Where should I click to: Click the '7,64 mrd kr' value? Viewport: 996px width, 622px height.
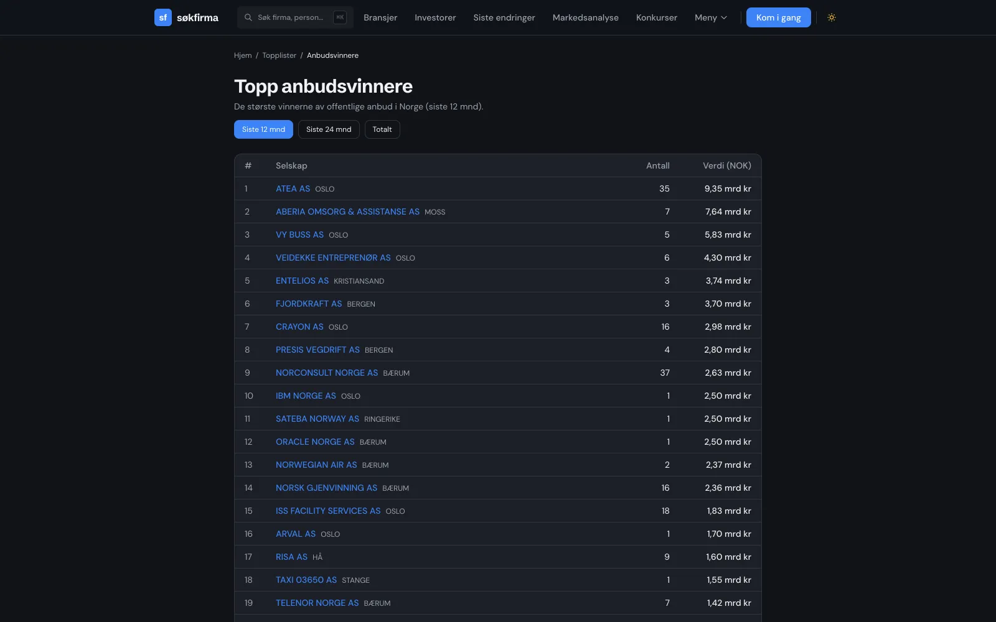(728, 211)
